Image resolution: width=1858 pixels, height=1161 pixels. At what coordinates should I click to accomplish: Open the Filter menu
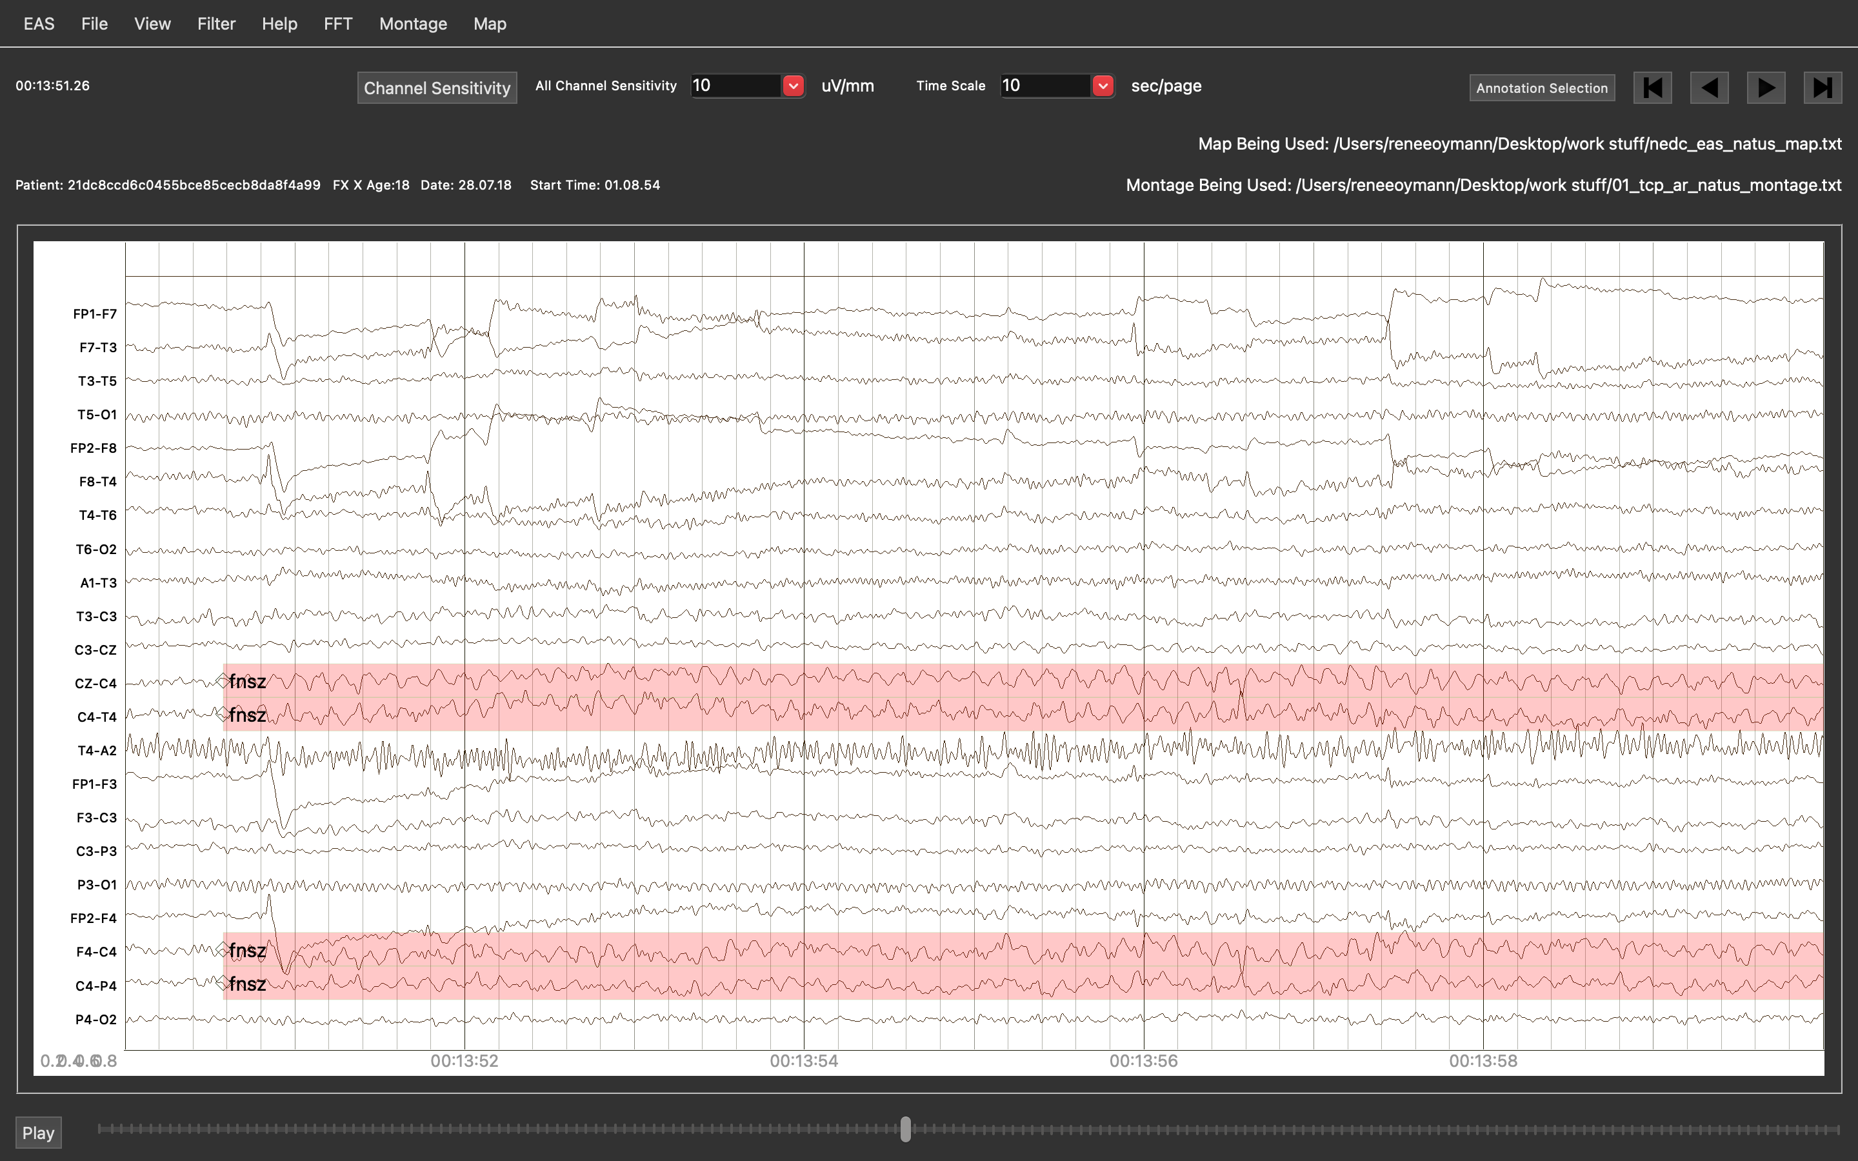tap(215, 24)
